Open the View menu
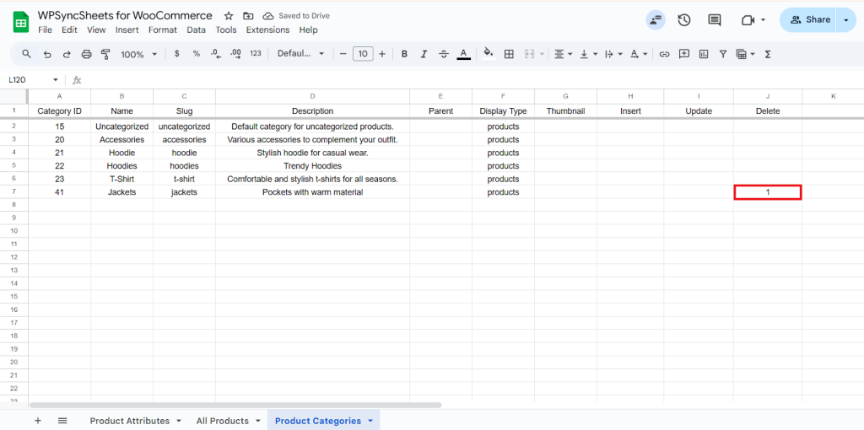Screen dimensions: 864x430 point(96,30)
